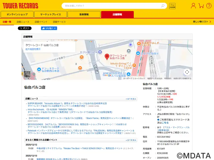This screenshot has height=160, width=214.
Task: Click the 青森屋がほんず restaurant marker
Action: click(x=139, y=43)
